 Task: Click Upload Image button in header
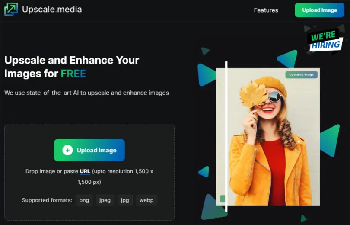(x=319, y=10)
